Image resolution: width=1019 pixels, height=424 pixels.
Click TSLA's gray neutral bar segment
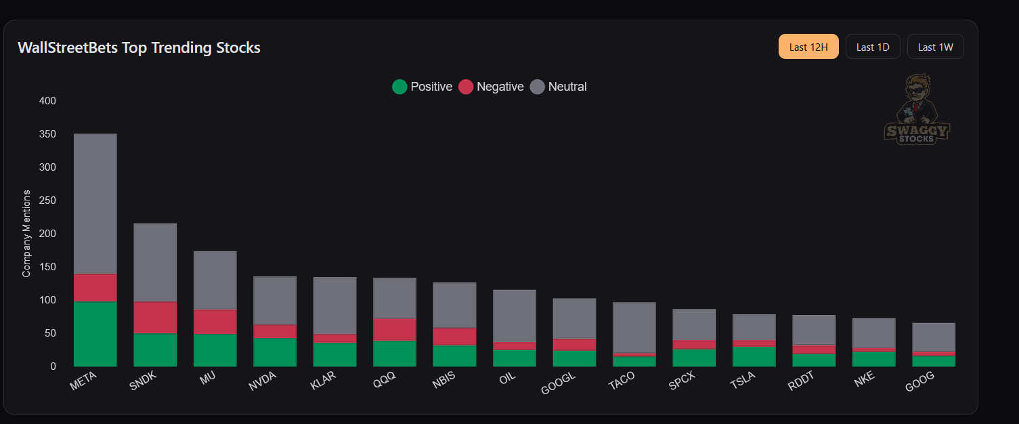[x=754, y=328]
